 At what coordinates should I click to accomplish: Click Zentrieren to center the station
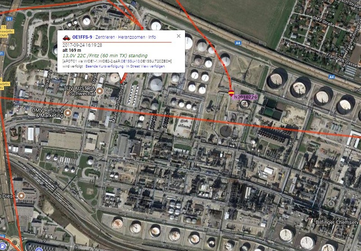tap(105, 37)
